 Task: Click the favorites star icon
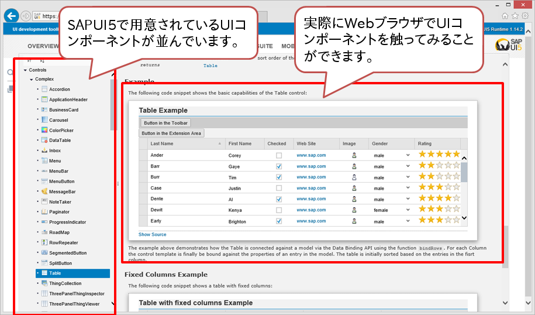515,16
